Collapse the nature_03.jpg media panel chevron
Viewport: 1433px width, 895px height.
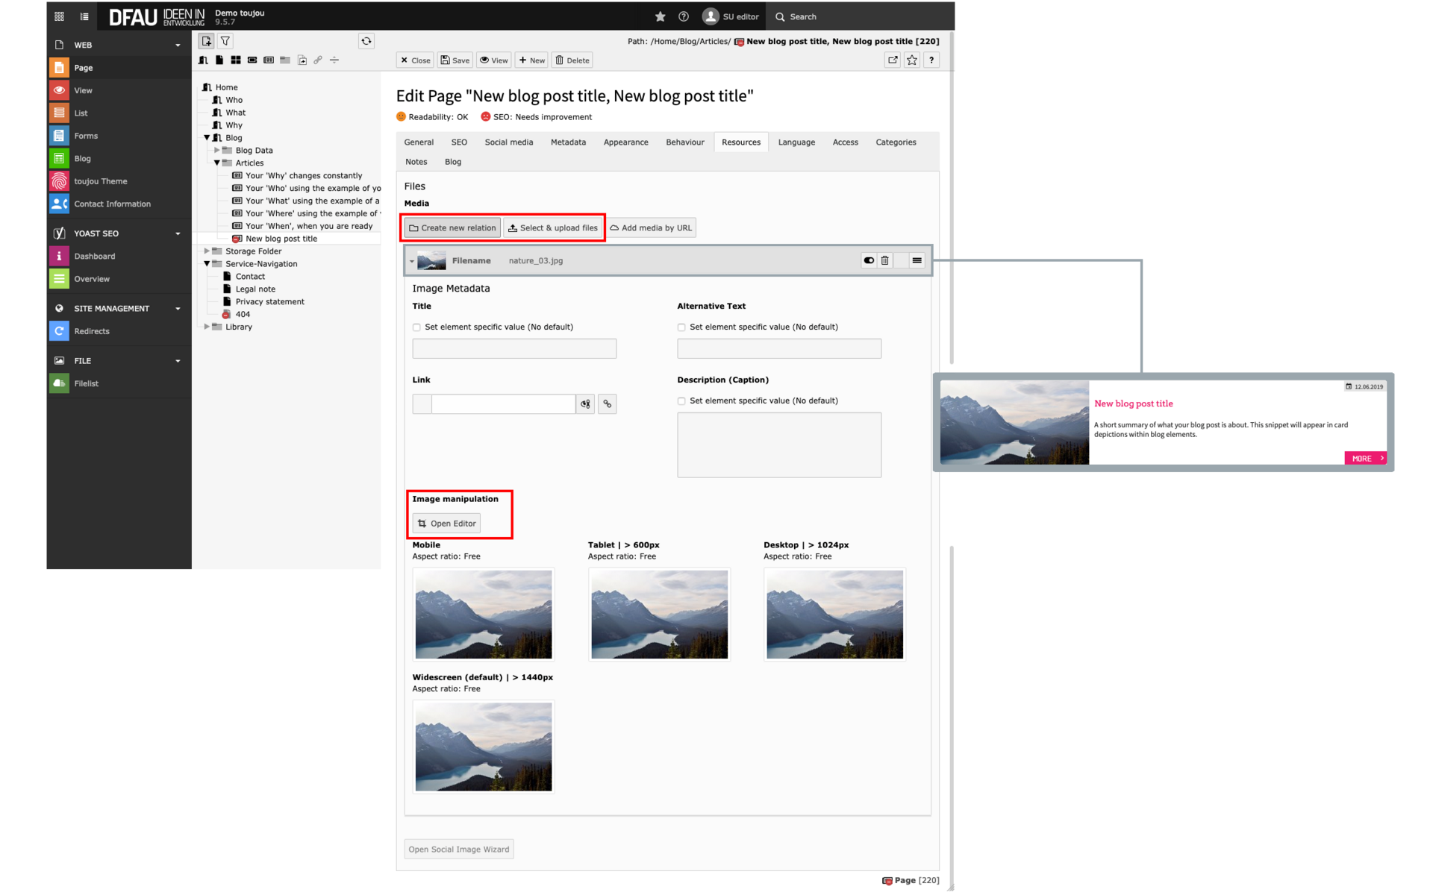coord(410,261)
